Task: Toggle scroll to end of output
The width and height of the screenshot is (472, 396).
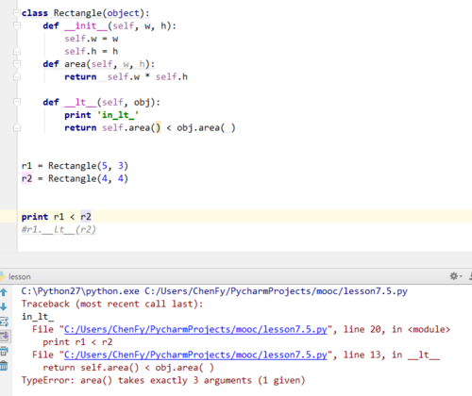Action: coord(5,337)
